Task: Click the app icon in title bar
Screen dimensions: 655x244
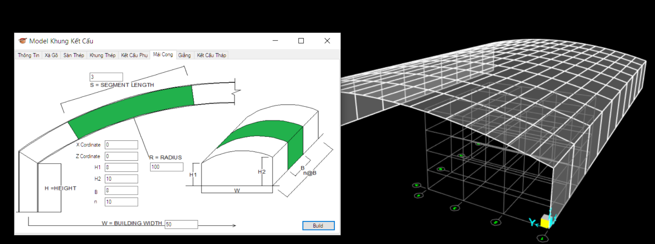Action: 23,41
